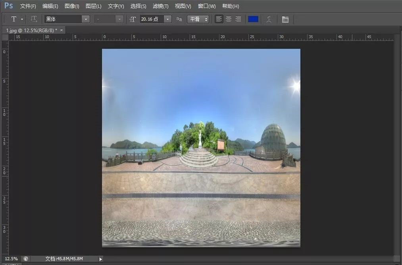402x265 pixels.
Task: Toggle the character and paragraph panels icon
Action: pos(285,19)
